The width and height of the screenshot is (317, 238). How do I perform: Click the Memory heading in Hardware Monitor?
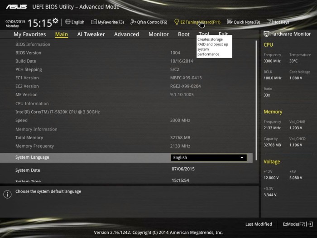[273, 112]
